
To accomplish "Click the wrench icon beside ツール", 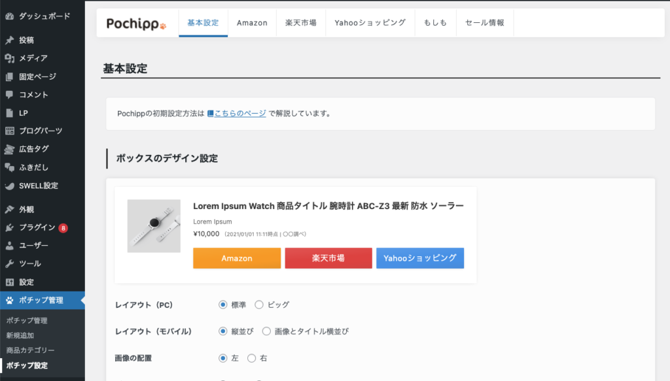I will [x=9, y=263].
